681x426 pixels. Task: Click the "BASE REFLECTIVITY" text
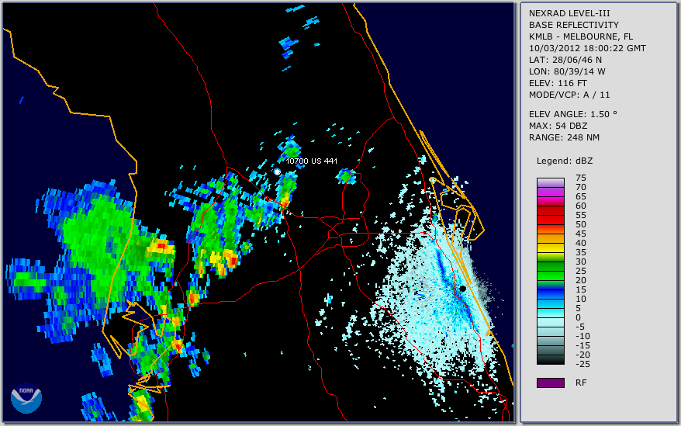pyautogui.click(x=573, y=25)
